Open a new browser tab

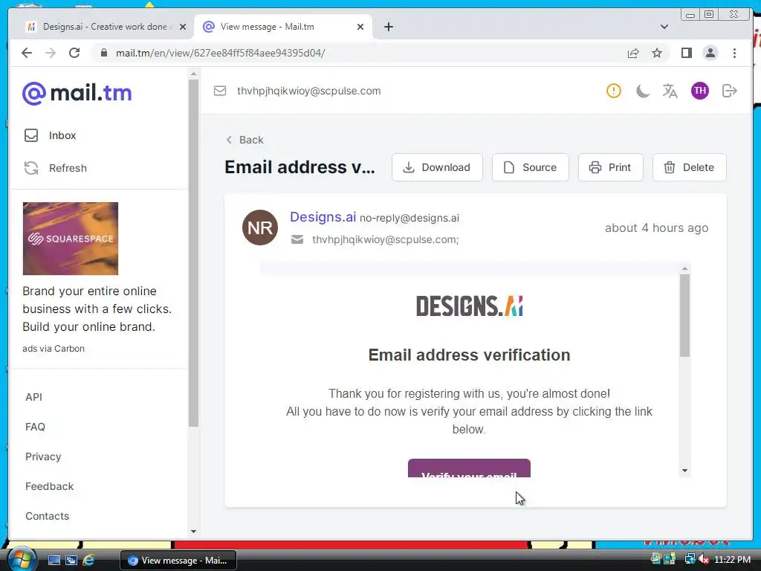coord(388,27)
